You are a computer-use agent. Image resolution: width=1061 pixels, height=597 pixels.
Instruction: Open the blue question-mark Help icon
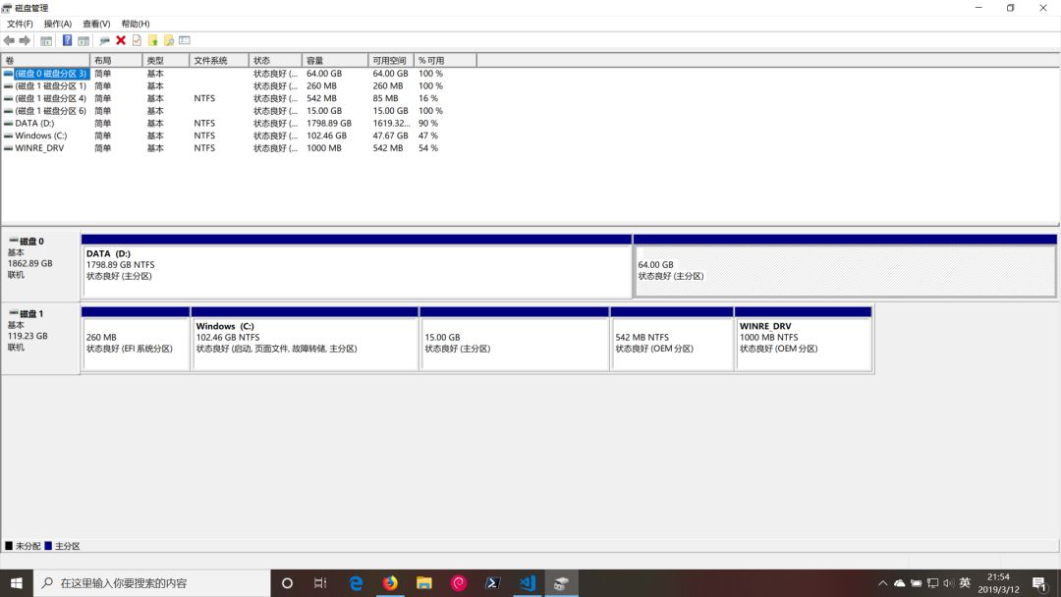67,40
